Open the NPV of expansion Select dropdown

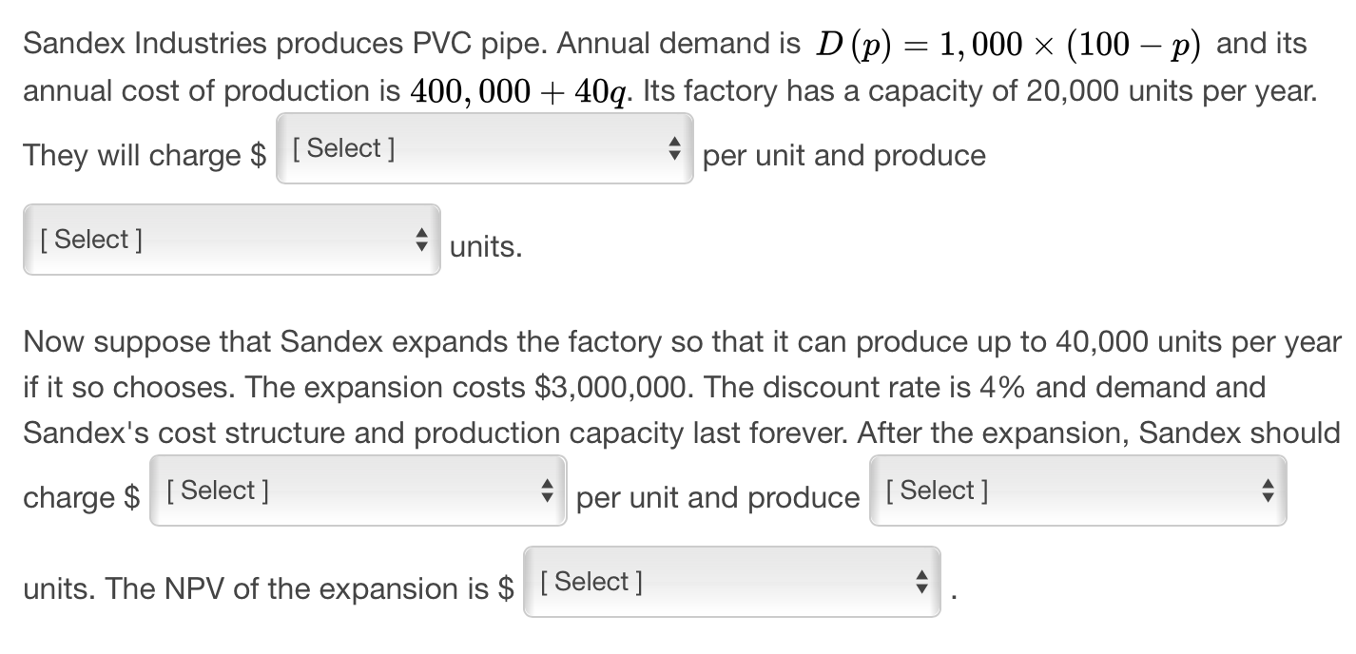click(730, 581)
